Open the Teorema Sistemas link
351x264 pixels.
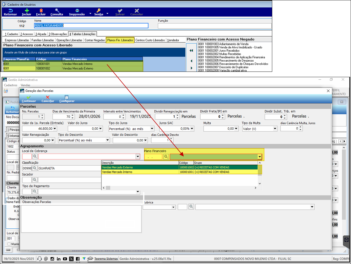[x=106, y=259]
